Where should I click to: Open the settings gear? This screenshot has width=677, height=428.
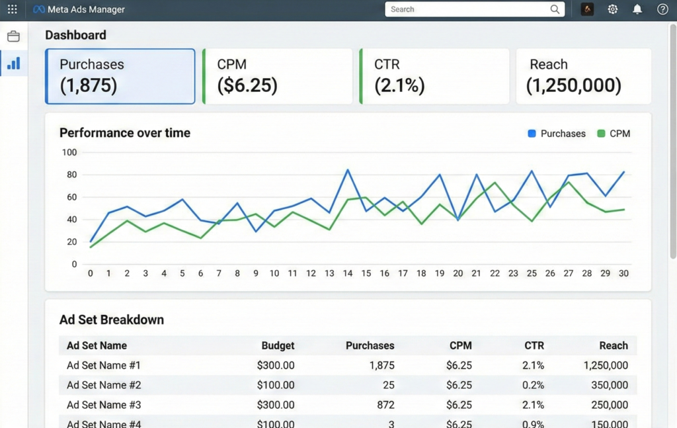[612, 9]
